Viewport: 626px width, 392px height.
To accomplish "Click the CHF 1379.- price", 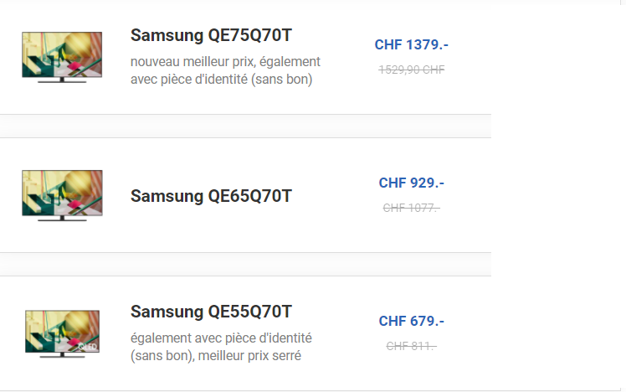I will pyautogui.click(x=411, y=44).
